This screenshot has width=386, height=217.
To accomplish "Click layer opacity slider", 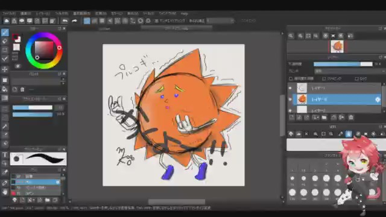I will coord(343,64).
